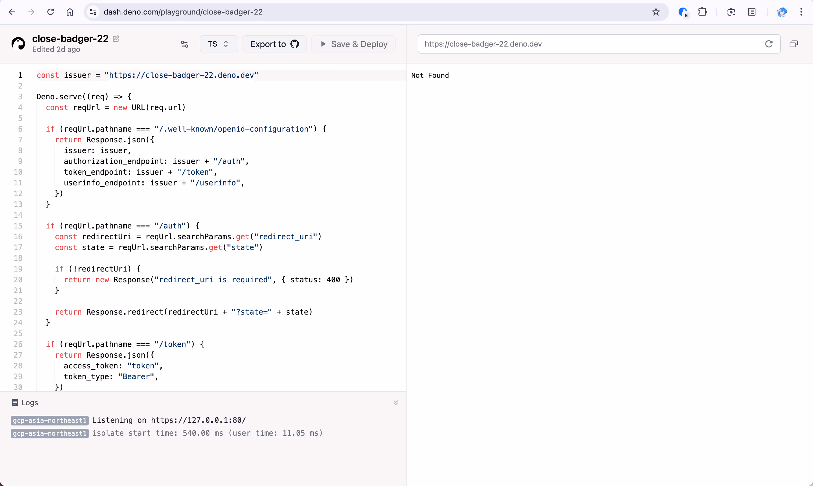
Task: Collapse the Logs panel chevron
Action: pos(395,403)
